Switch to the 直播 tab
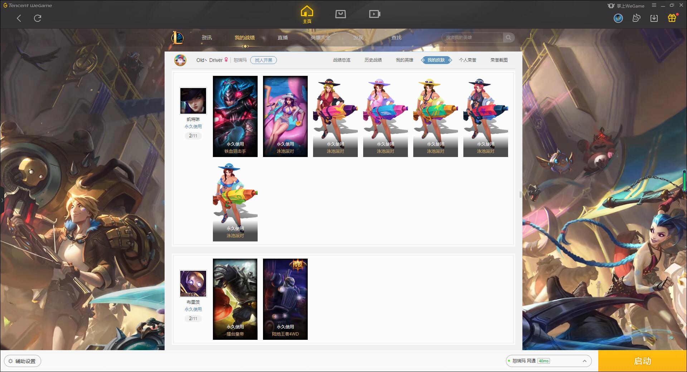 [283, 38]
